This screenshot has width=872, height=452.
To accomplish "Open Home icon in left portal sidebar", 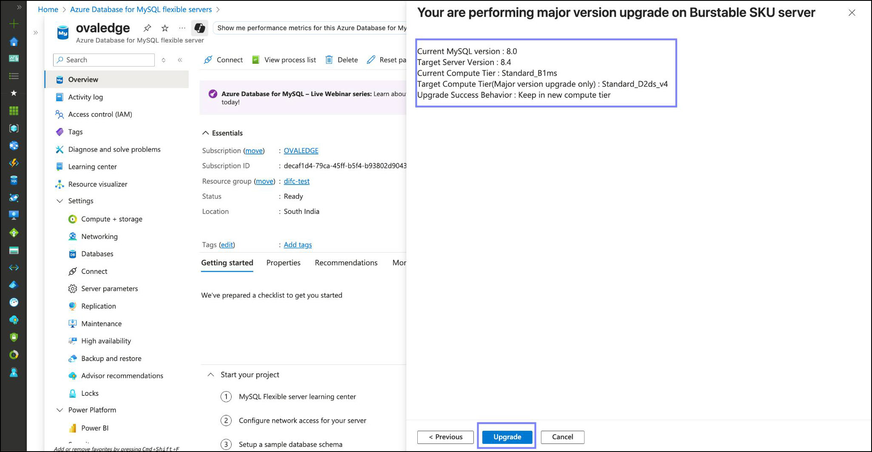I will 14,42.
